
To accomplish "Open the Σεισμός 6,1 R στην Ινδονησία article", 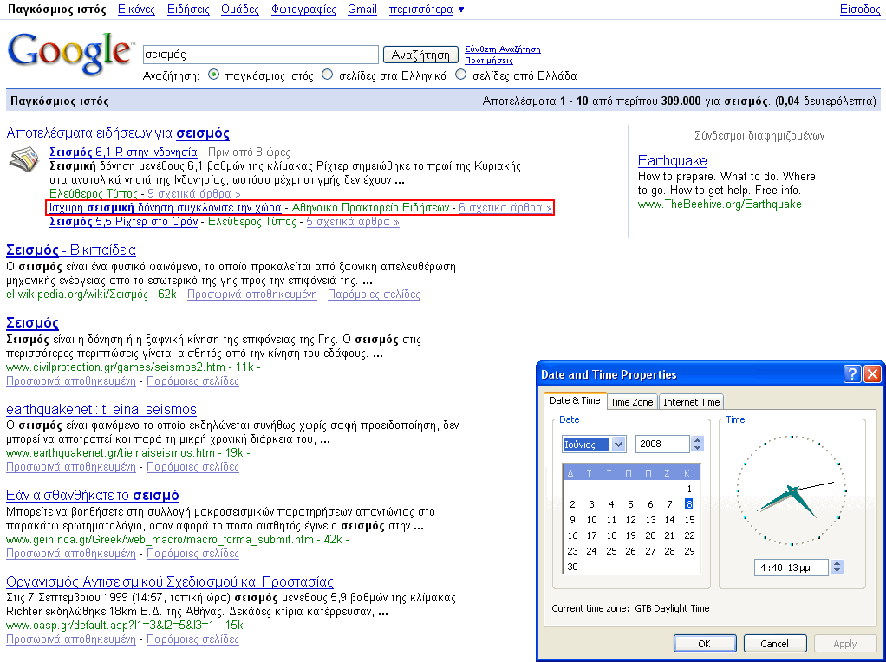I will (123, 152).
